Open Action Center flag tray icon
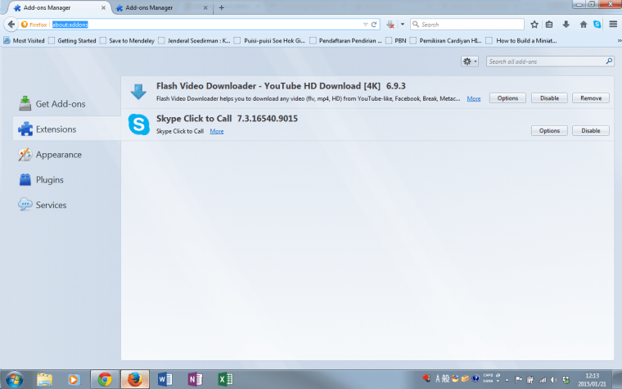The image size is (622, 389). [518, 380]
